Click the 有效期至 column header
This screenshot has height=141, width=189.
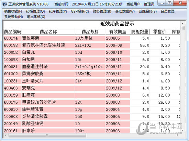[118, 32]
